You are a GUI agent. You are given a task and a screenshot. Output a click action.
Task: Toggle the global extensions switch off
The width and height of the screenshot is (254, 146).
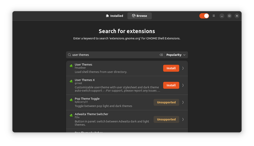[204, 16]
